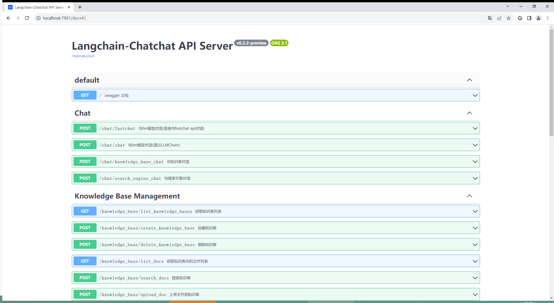Open the /knowledge_base/create_knowledge_base path

point(147,228)
